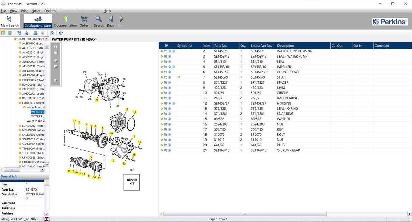Viewport: 412px width, 222px height.
Task: Click the cart icon for WATER PUMP HOUSING
Action: (x=165, y=51)
